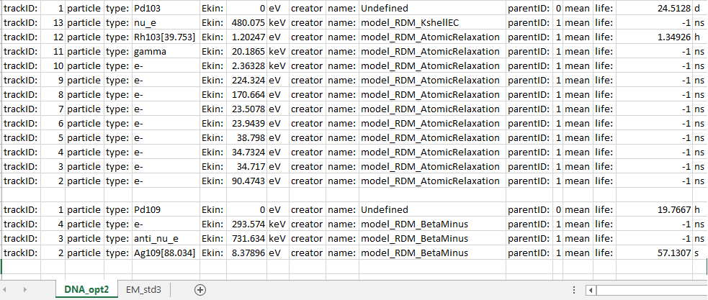Select model_RDM_AtomicRelaxation cell in gamma row

pos(432,51)
